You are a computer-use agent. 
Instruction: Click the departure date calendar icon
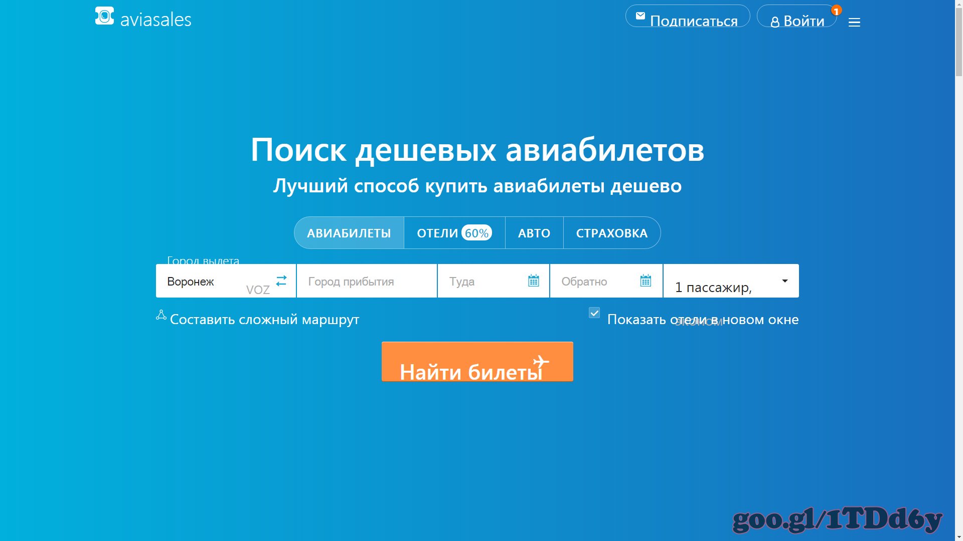click(533, 281)
